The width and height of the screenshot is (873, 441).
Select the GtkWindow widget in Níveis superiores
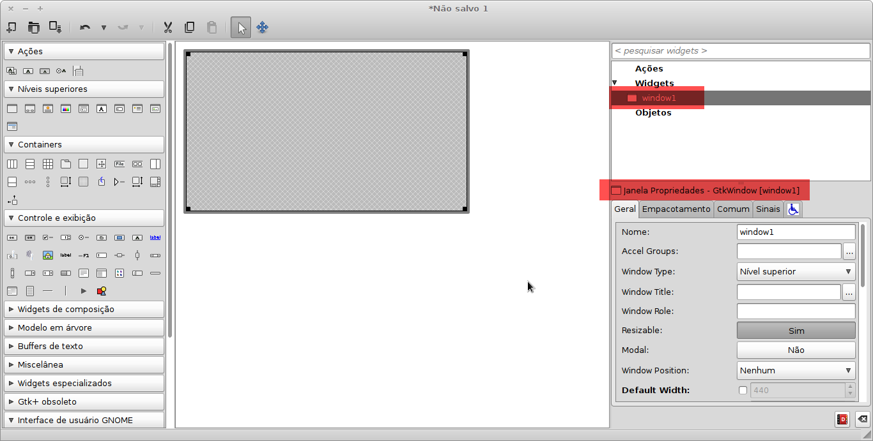pos(12,108)
